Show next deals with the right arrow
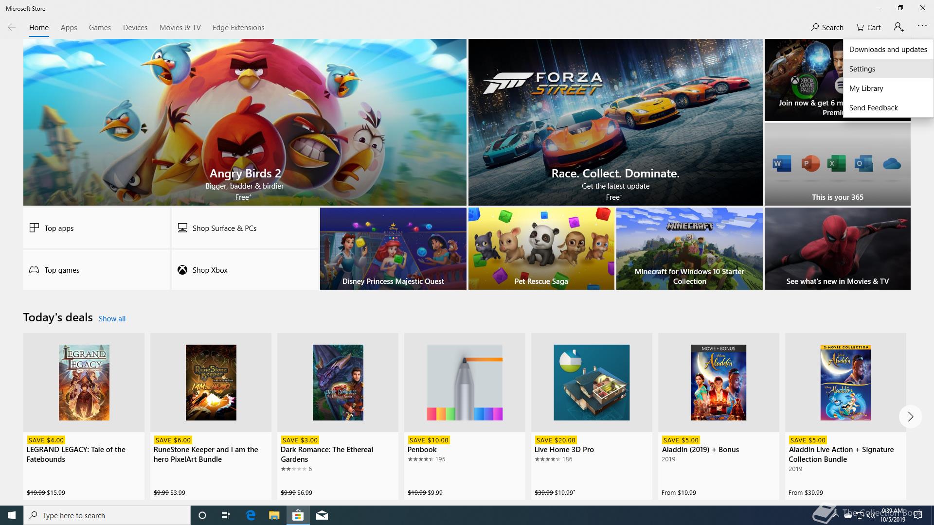This screenshot has width=934, height=525. coord(910,417)
